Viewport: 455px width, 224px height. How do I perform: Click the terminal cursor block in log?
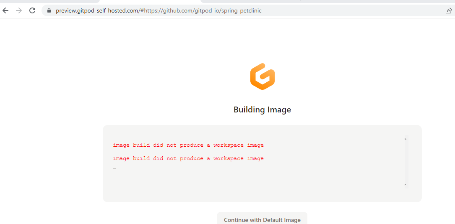tap(114, 165)
